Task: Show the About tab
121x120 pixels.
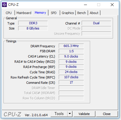Action: tap(94, 13)
